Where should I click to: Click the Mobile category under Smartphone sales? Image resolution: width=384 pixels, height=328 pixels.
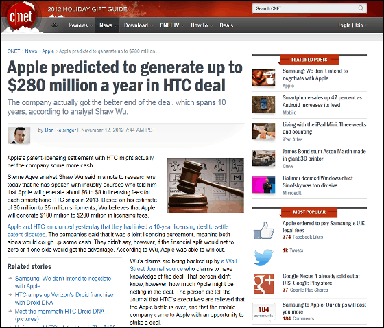tap(289, 113)
